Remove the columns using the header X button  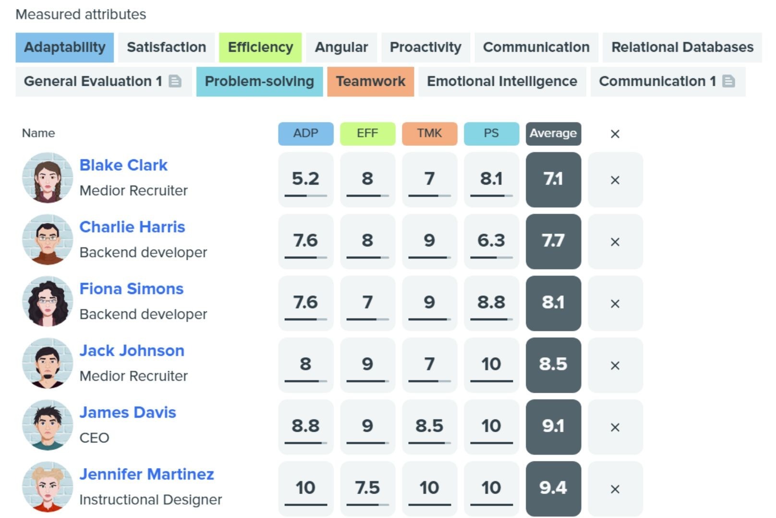click(x=615, y=134)
